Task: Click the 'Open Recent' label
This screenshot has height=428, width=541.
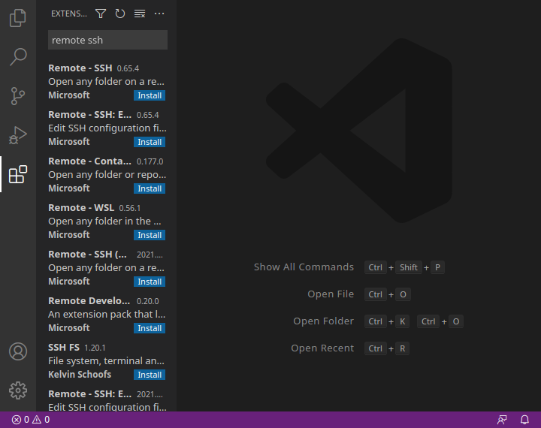Action: [322, 348]
